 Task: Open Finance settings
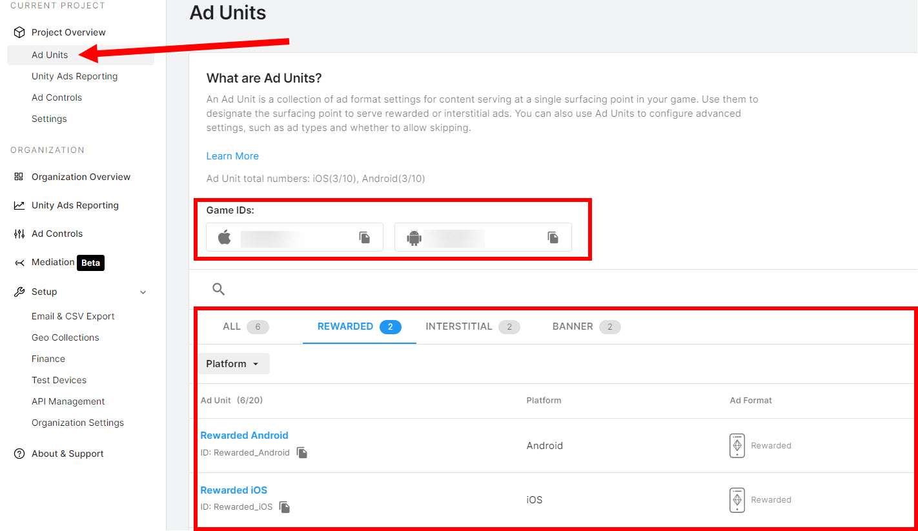tap(48, 359)
